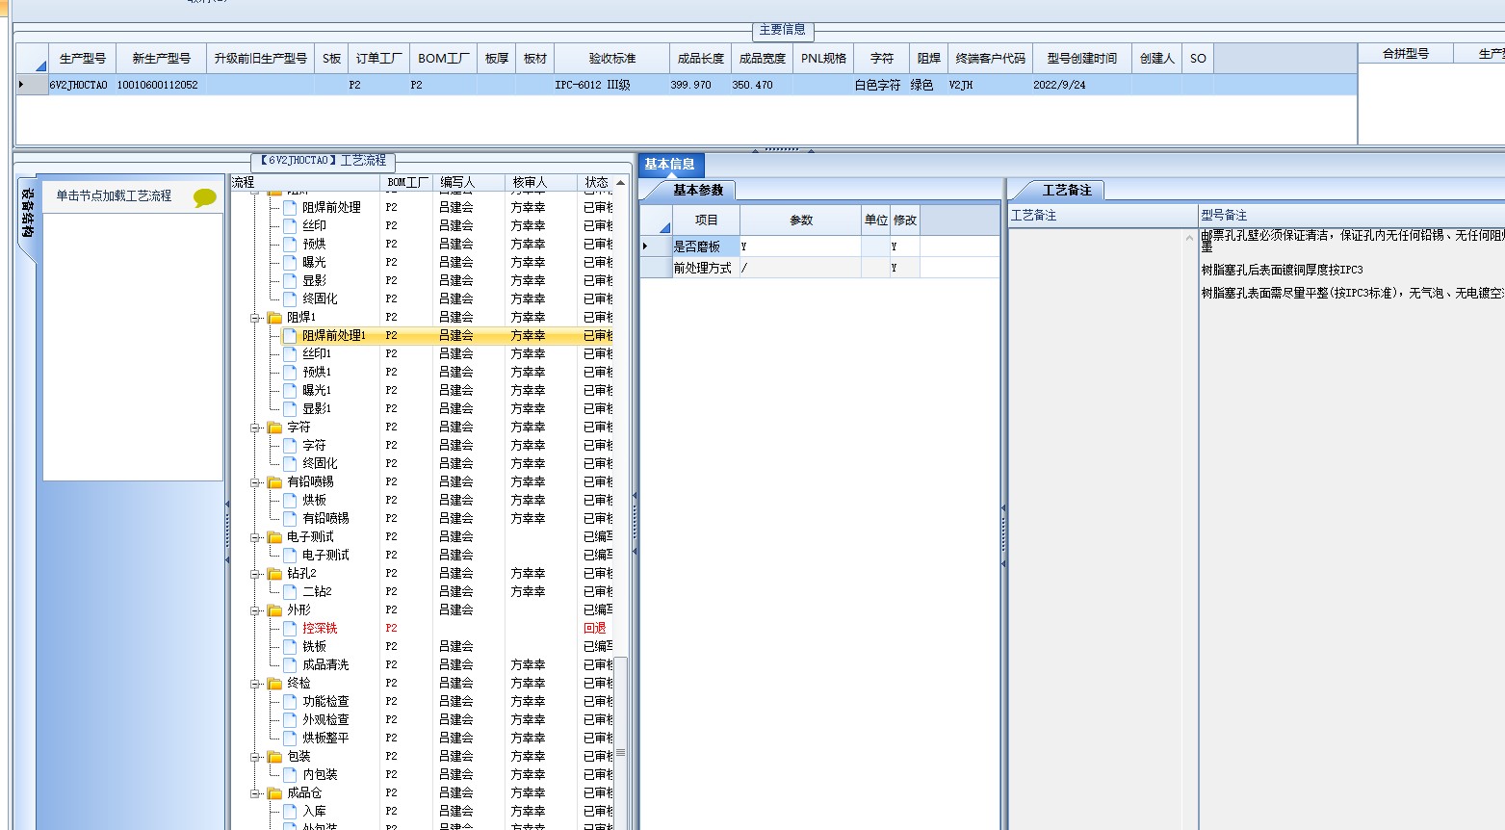Select the 前处理方式 parameter row
The image size is (1505, 830).
pyautogui.click(x=819, y=268)
